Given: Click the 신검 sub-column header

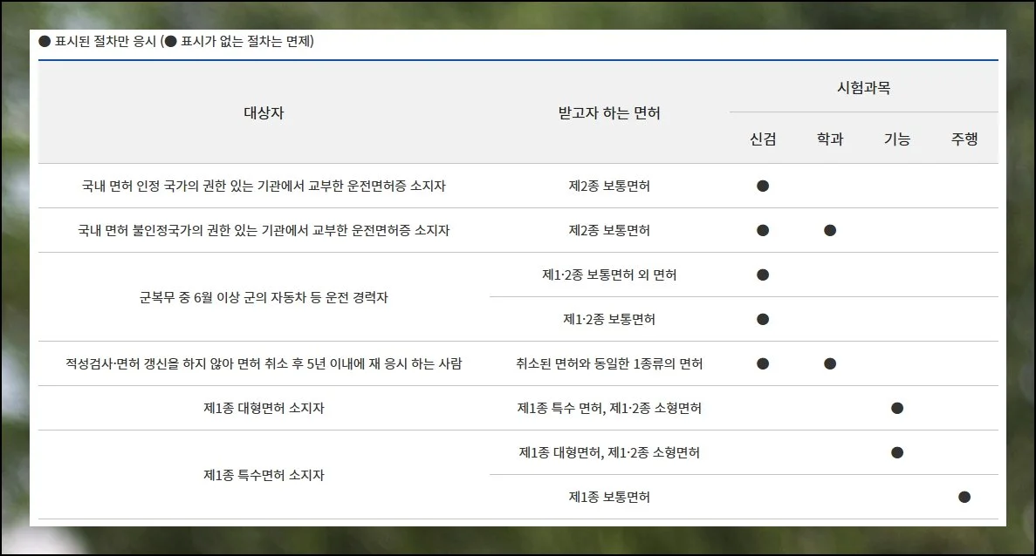Looking at the screenshot, I should (x=763, y=139).
